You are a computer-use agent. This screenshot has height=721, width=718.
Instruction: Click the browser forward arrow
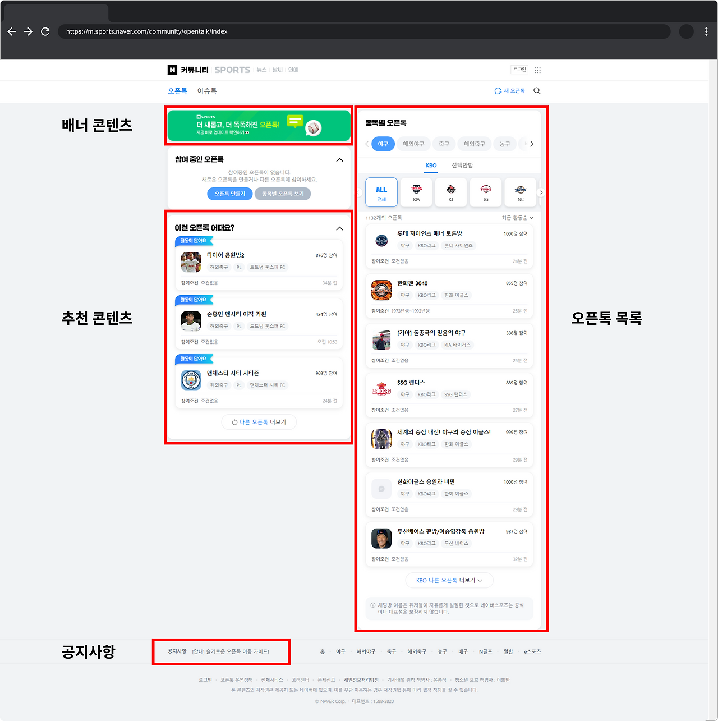pyautogui.click(x=29, y=31)
